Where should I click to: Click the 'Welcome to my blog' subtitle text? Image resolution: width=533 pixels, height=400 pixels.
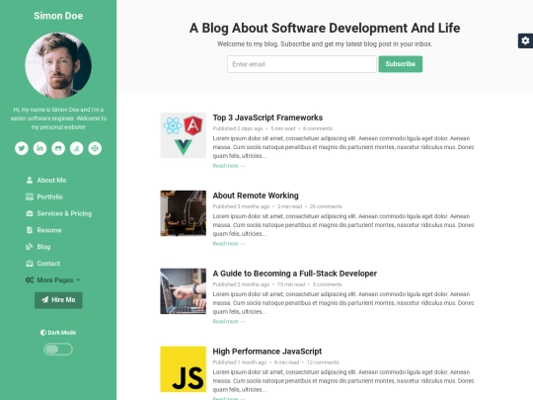coord(325,43)
